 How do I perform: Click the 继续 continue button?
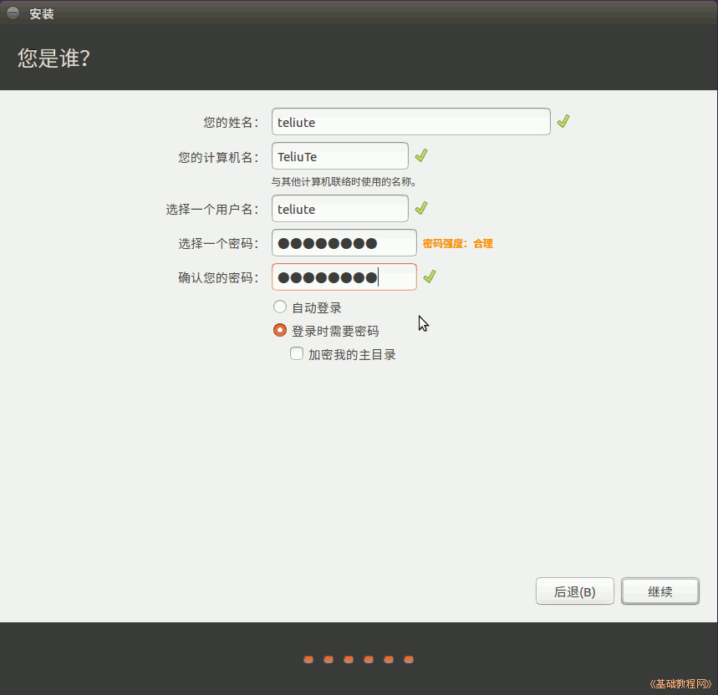659,591
